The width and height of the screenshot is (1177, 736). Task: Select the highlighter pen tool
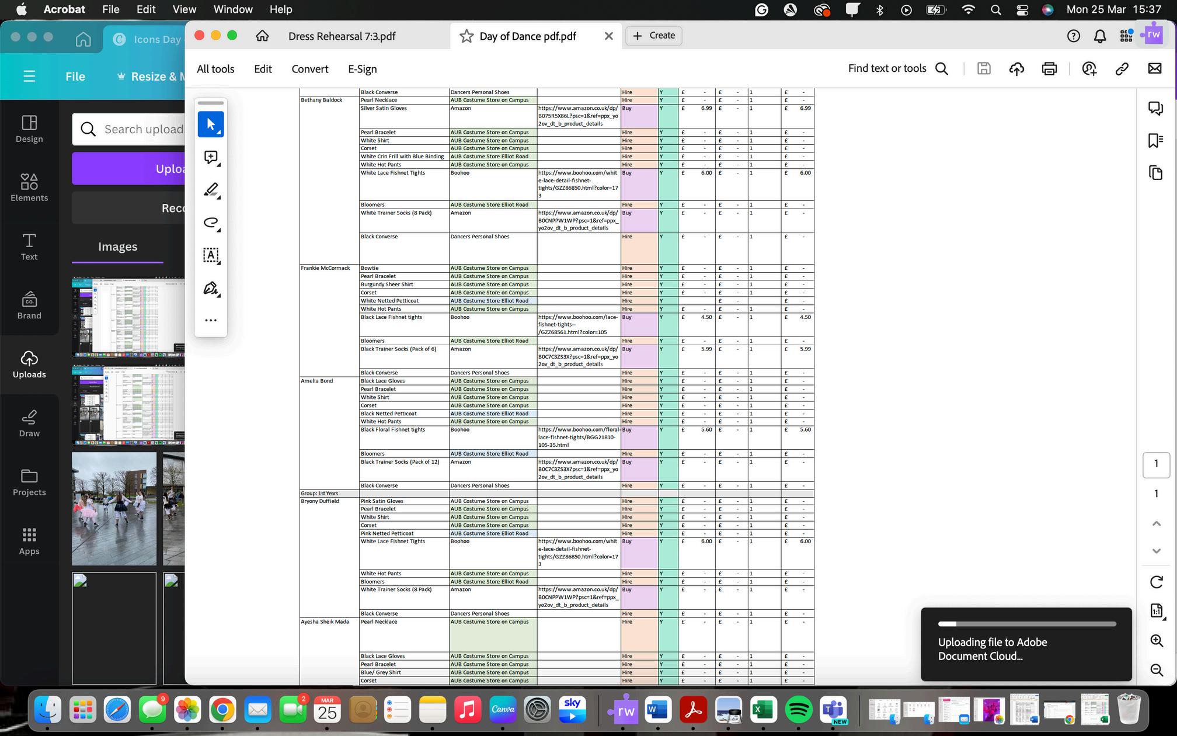click(210, 190)
